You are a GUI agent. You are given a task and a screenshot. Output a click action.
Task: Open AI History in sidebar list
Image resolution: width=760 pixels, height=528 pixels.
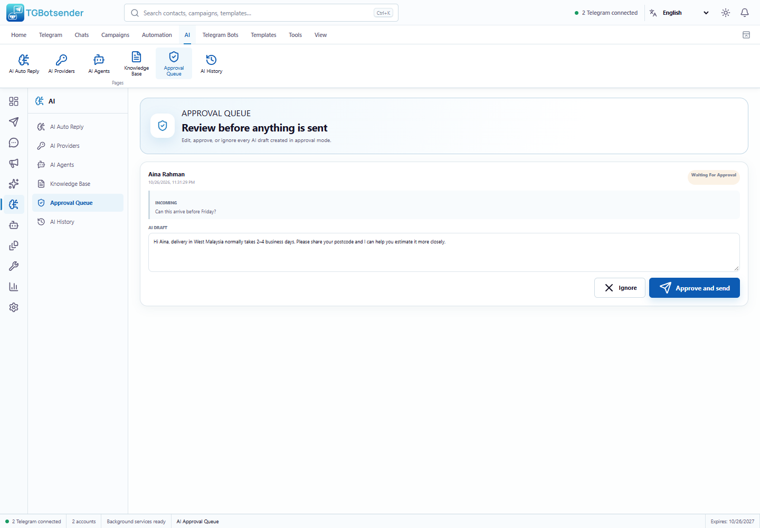(78, 222)
